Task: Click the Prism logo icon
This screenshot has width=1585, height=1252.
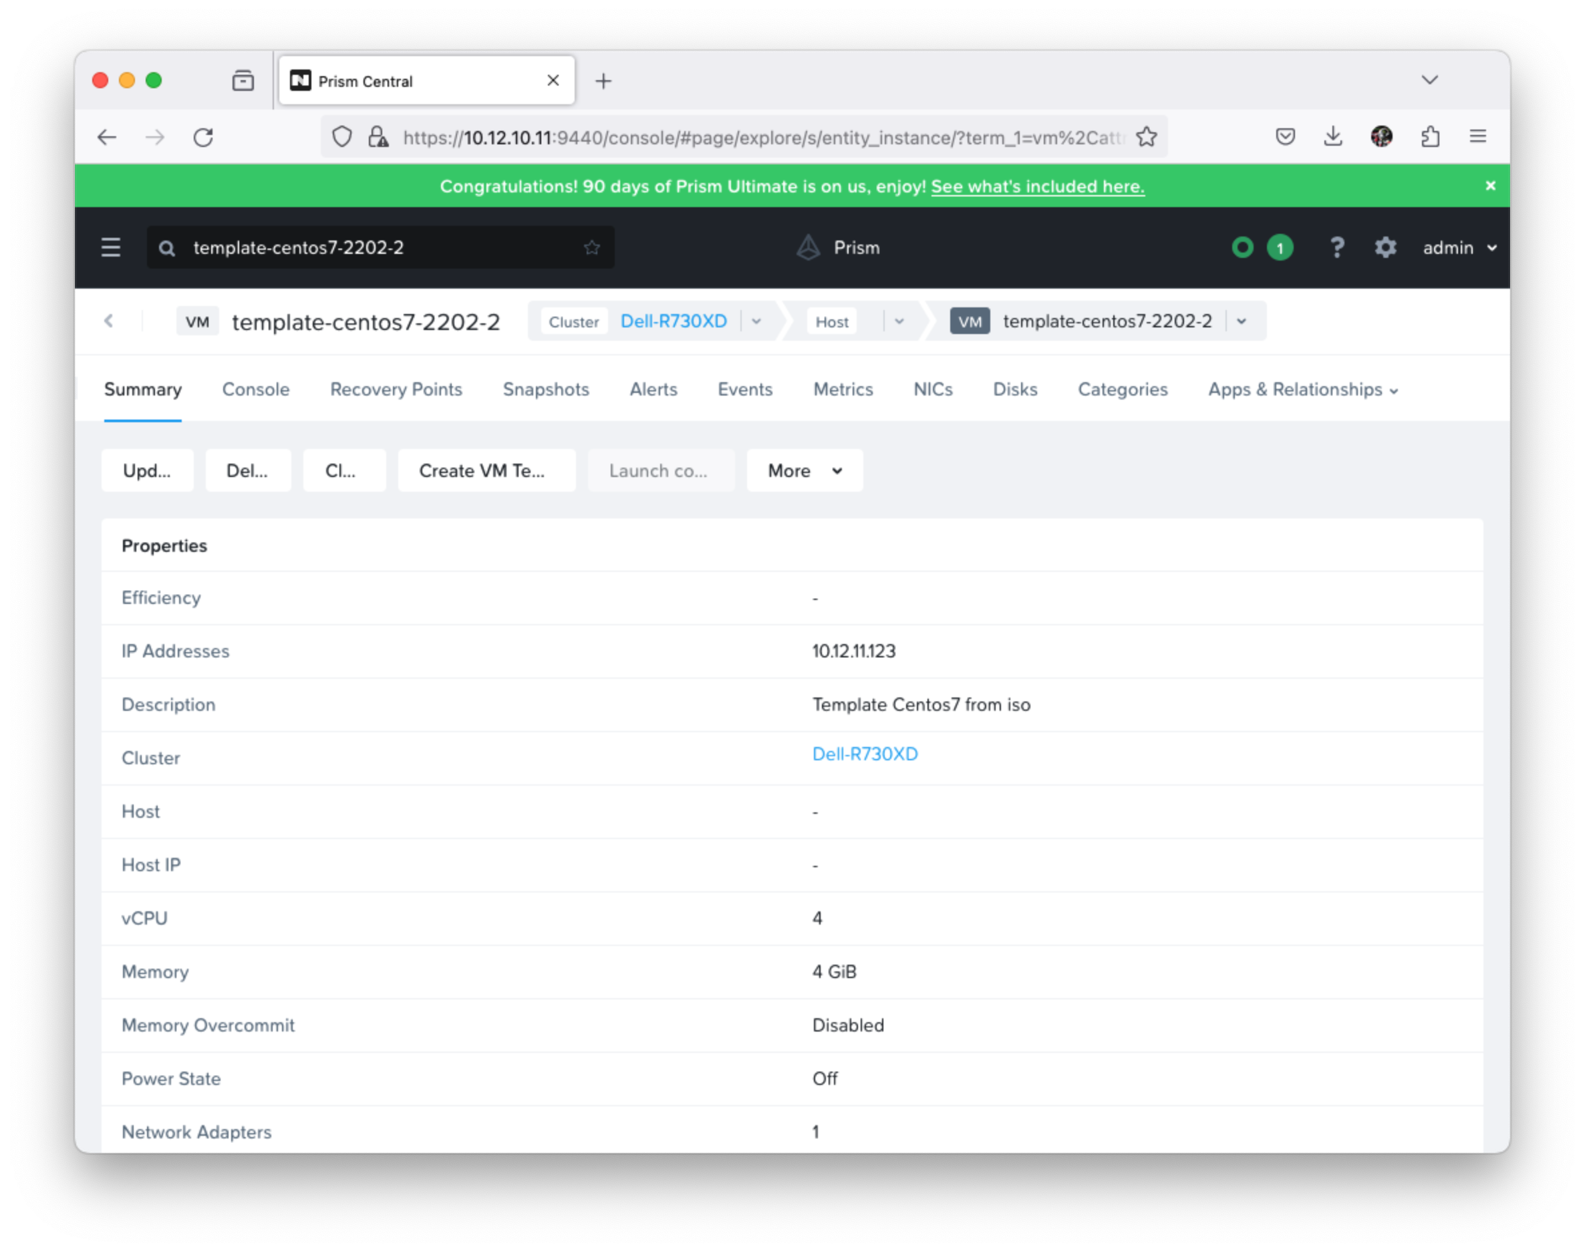Action: click(808, 248)
